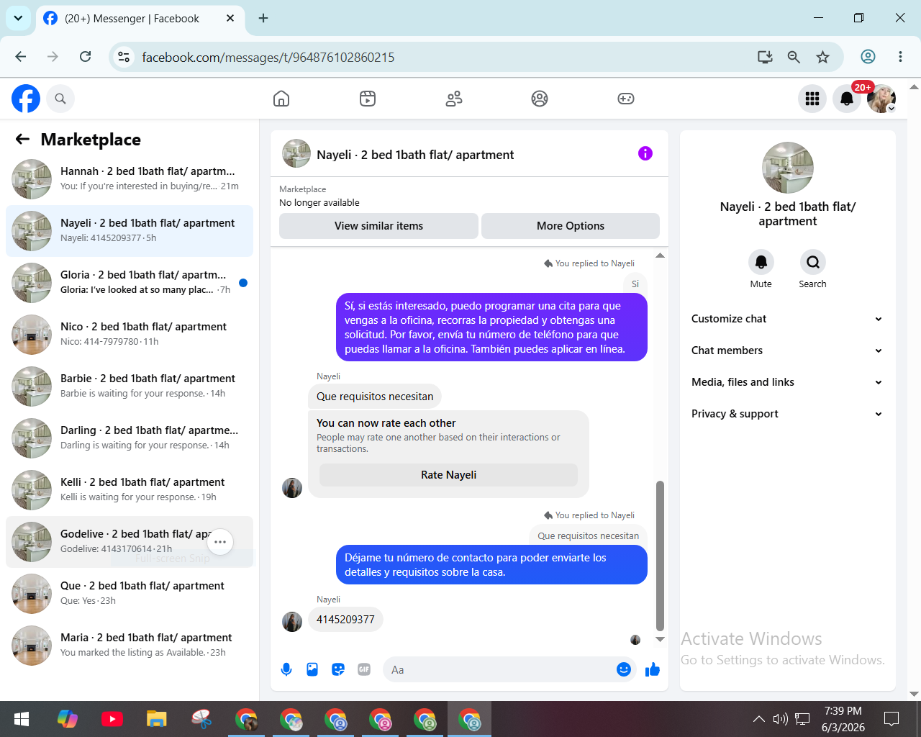Choose a GIF from the GIF icon

click(x=364, y=670)
